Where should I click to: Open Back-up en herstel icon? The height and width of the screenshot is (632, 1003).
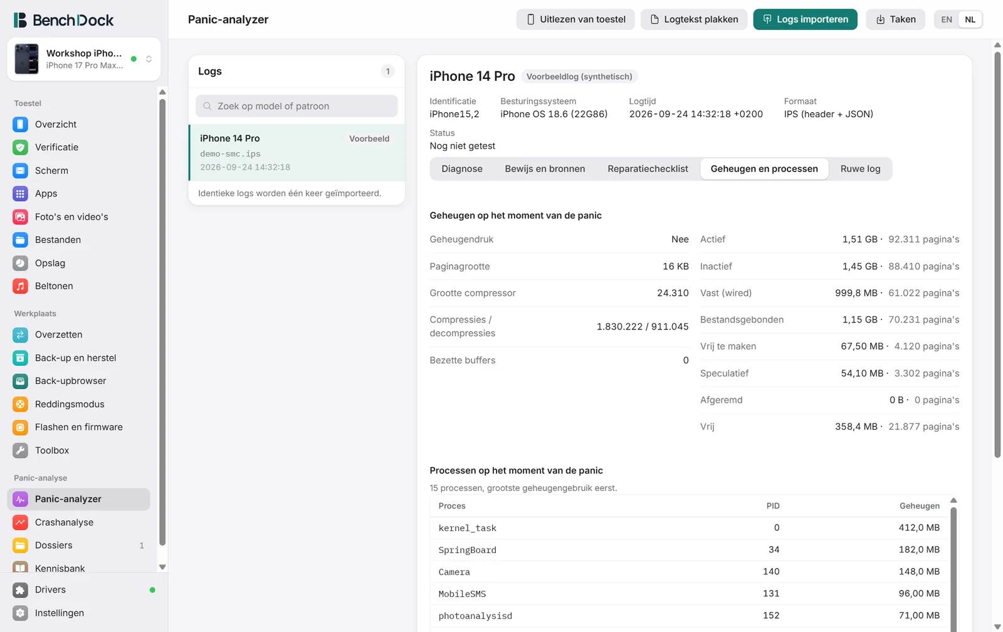(21, 358)
